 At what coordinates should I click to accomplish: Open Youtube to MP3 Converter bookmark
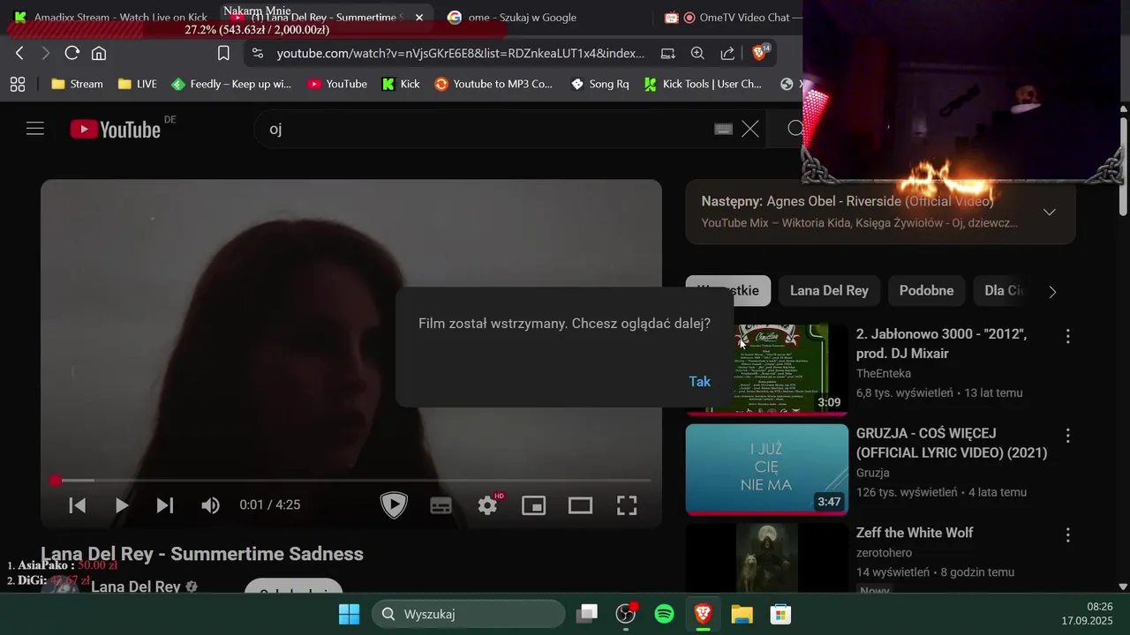493,84
